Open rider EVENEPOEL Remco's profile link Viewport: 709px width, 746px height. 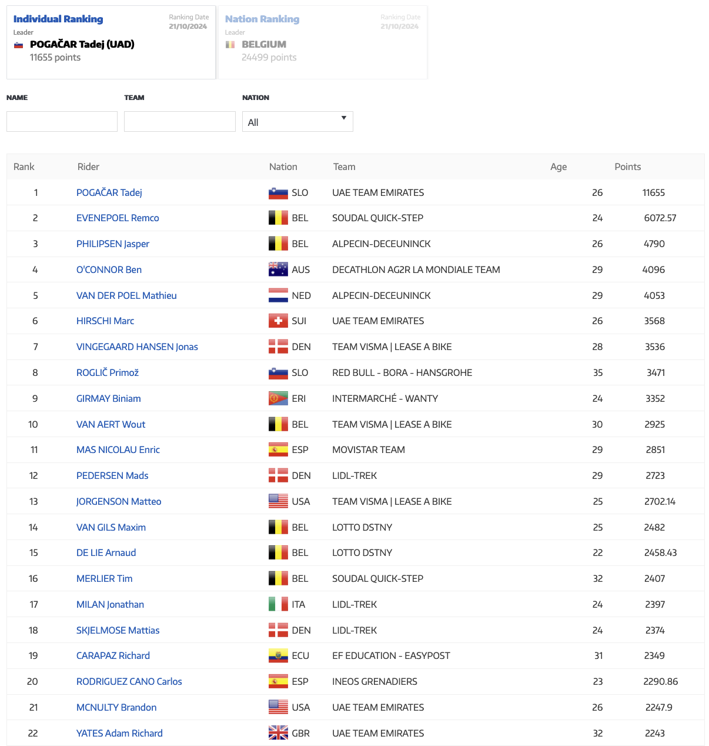click(118, 218)
